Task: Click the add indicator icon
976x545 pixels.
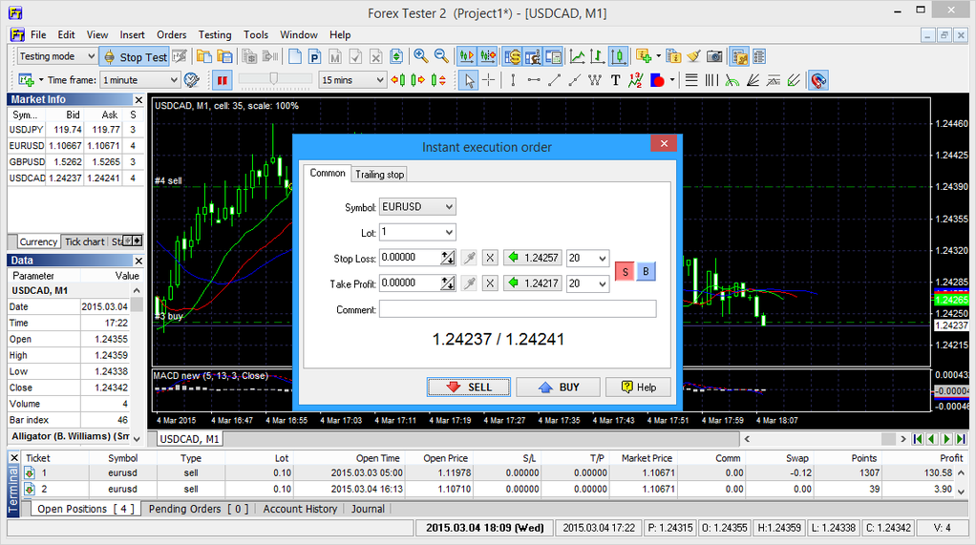Action: click(x=644, y=56)
